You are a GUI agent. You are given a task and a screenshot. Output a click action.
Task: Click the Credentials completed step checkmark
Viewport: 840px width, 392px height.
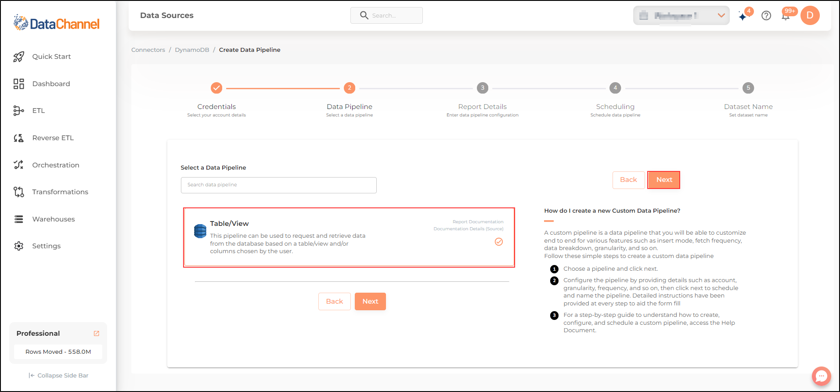[x=216, y=88]
